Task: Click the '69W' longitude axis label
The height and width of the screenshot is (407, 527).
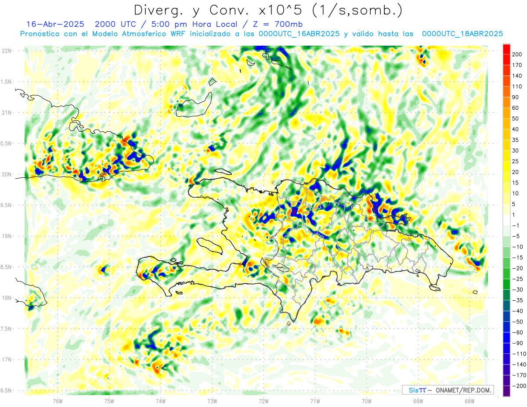Action: point(418,401)
